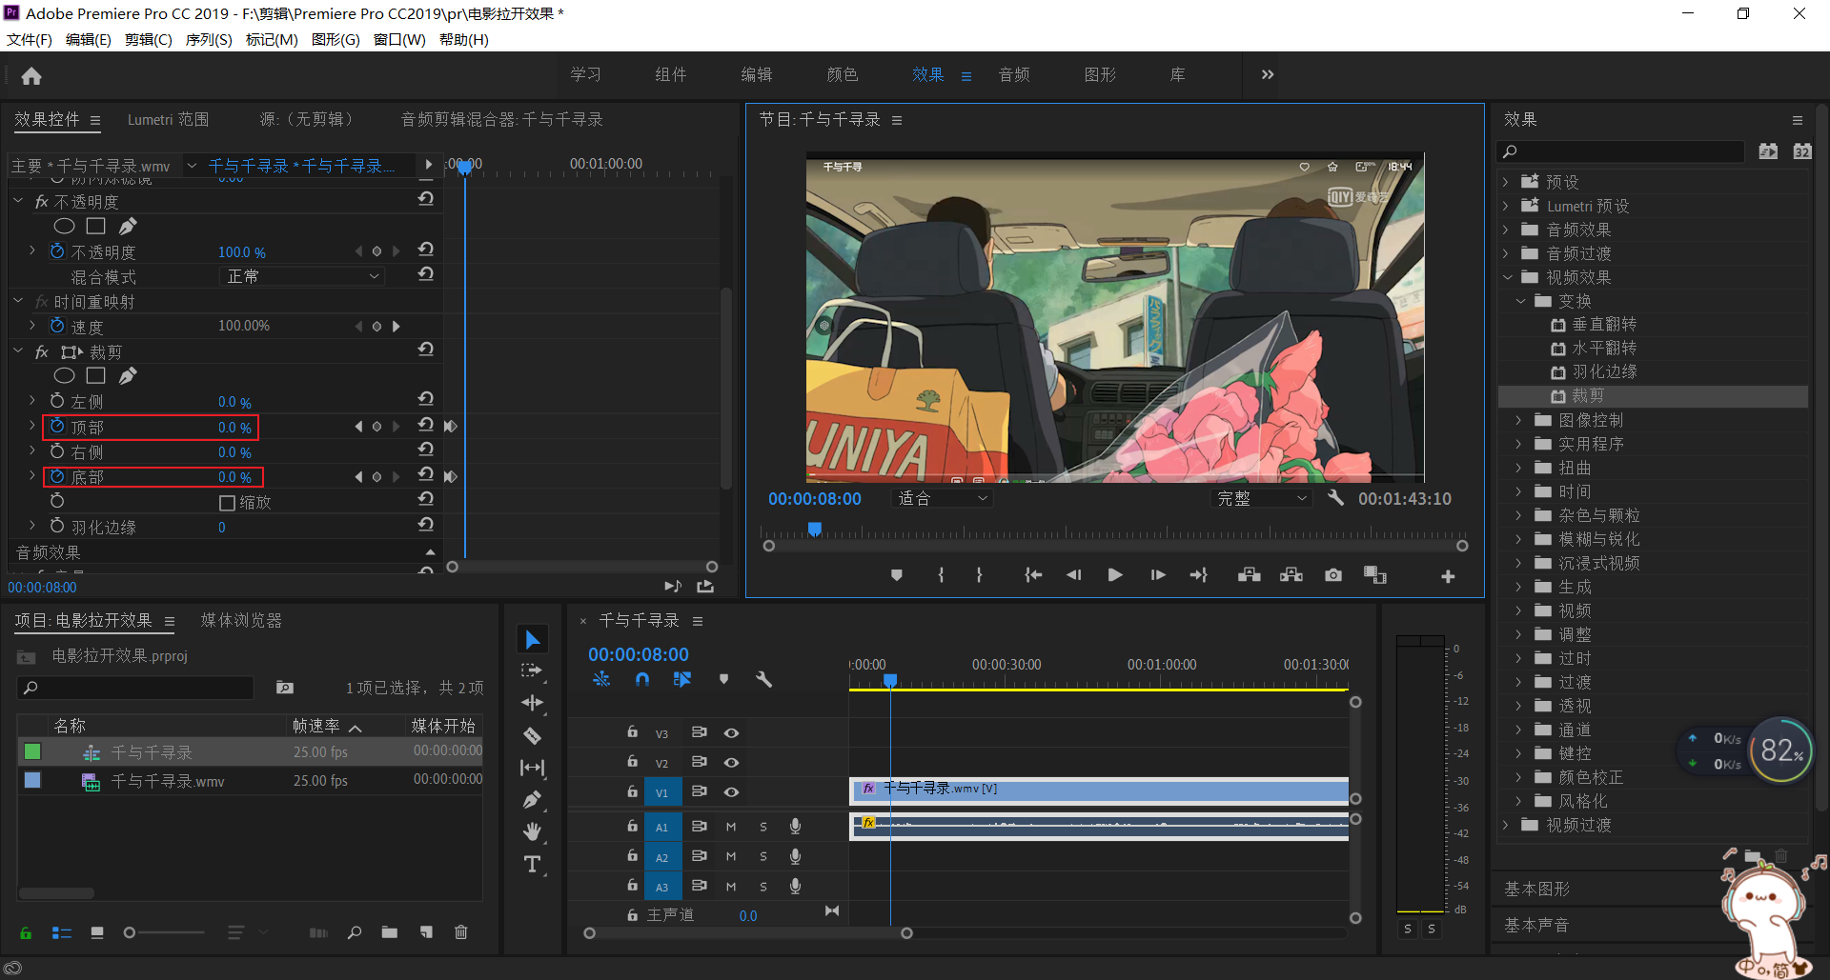Open the File menu

coord(30,40)
